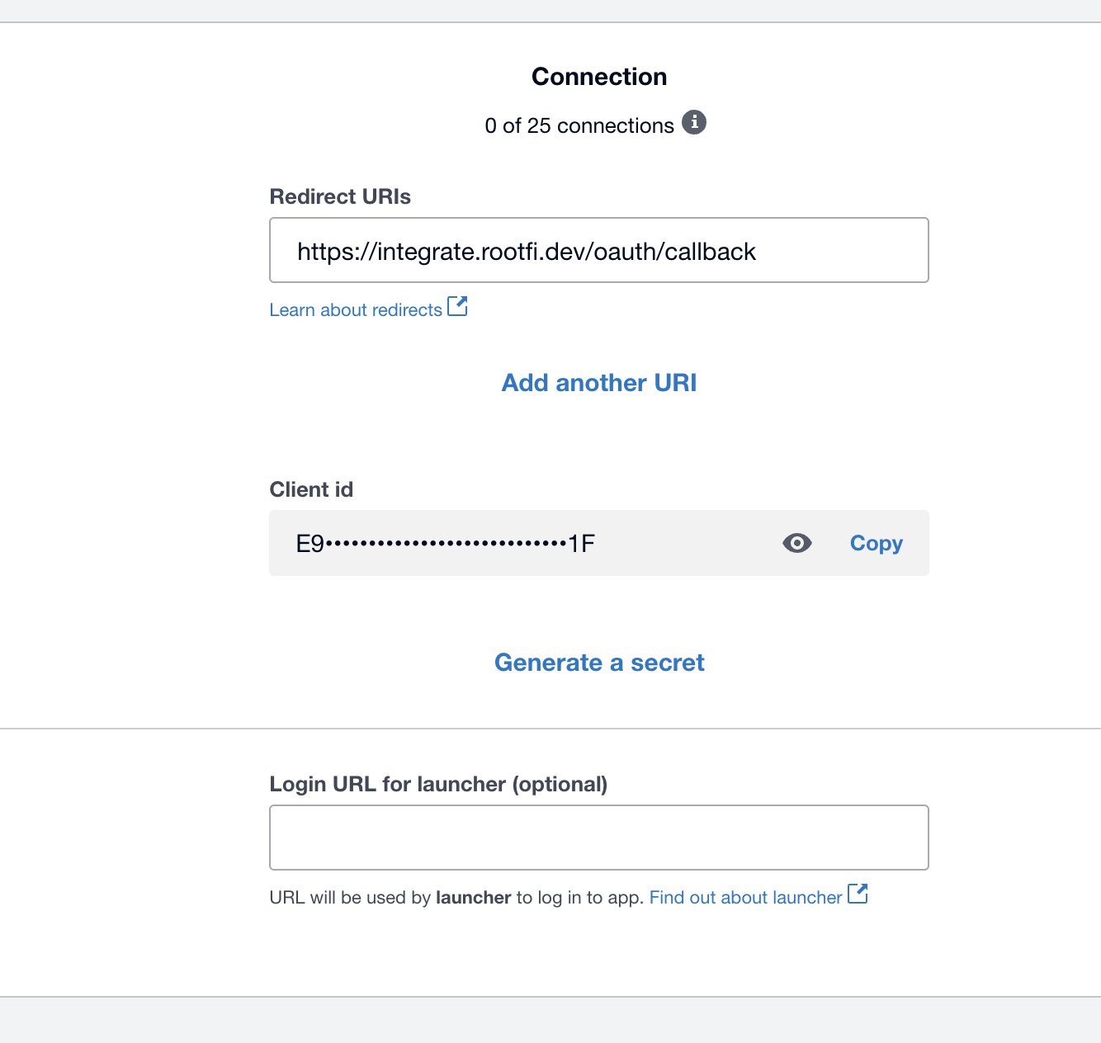Screen dimensions: 1101x1043
Task: Click the masked Client id value
Action: (x=446, y=544)
